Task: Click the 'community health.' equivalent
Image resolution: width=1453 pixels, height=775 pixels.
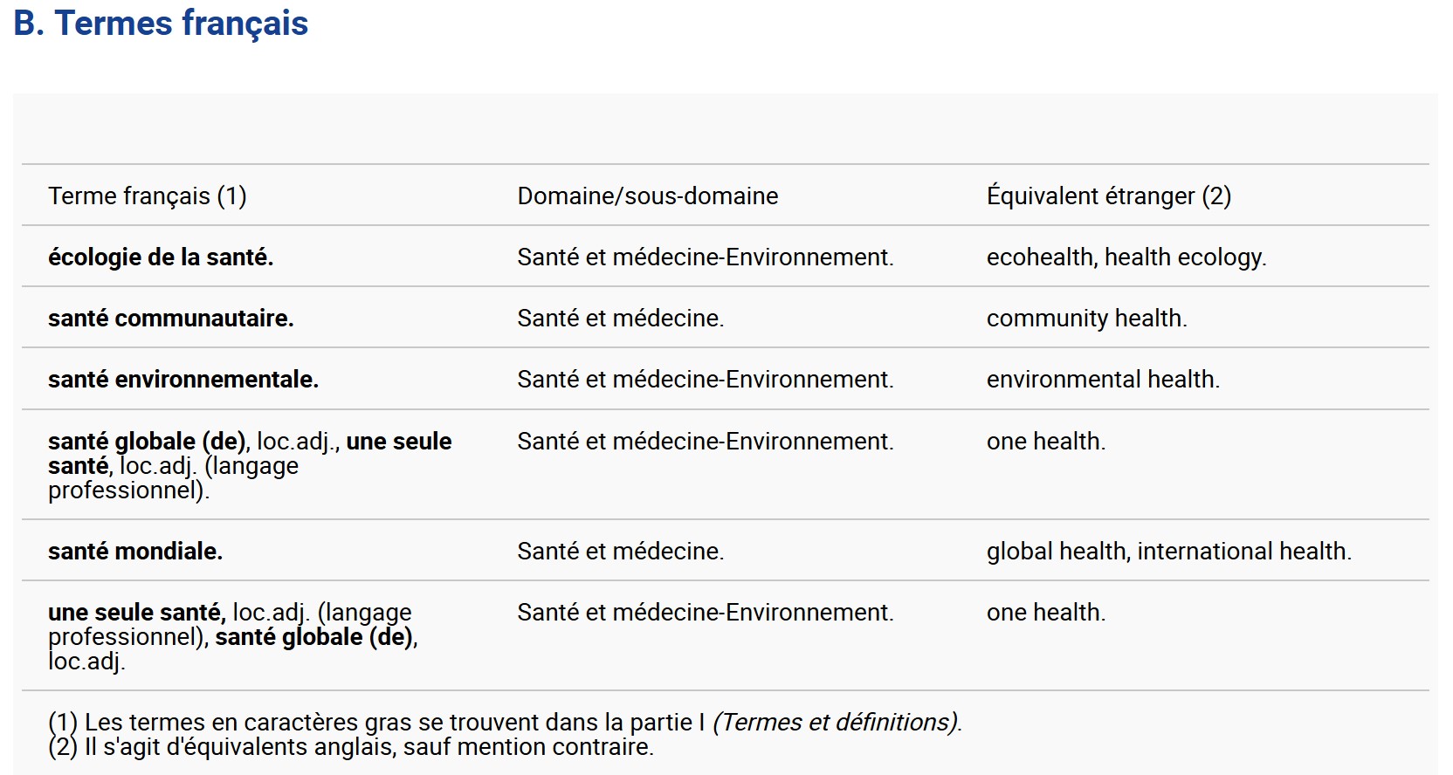Action: click(x=1087, y=318)
